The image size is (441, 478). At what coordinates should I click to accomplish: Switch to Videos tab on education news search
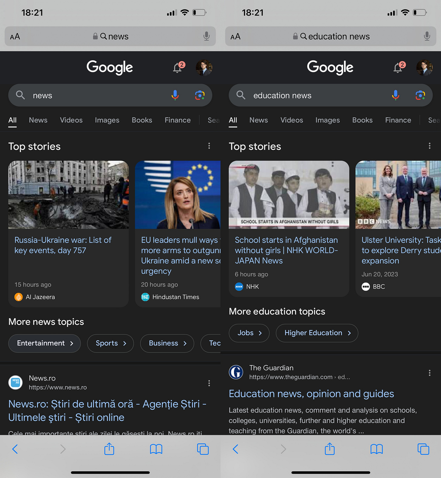point(292,120)
